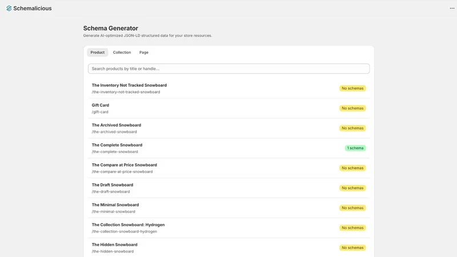
Task: Click the /the-complete-snowboard handle text
Action: pos(115,152)
